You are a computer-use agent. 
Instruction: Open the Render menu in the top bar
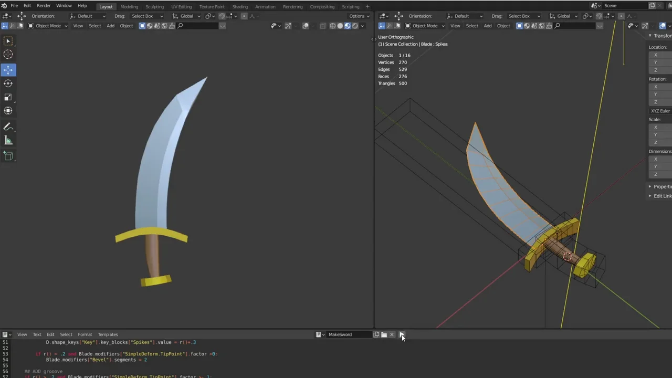(44, 6)
